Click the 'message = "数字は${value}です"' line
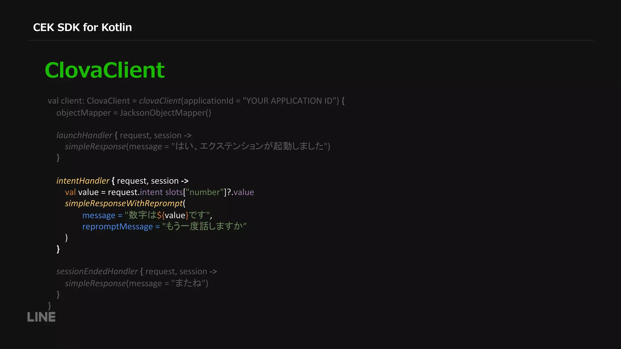This screenshot has width=621, height=349. 147,215
